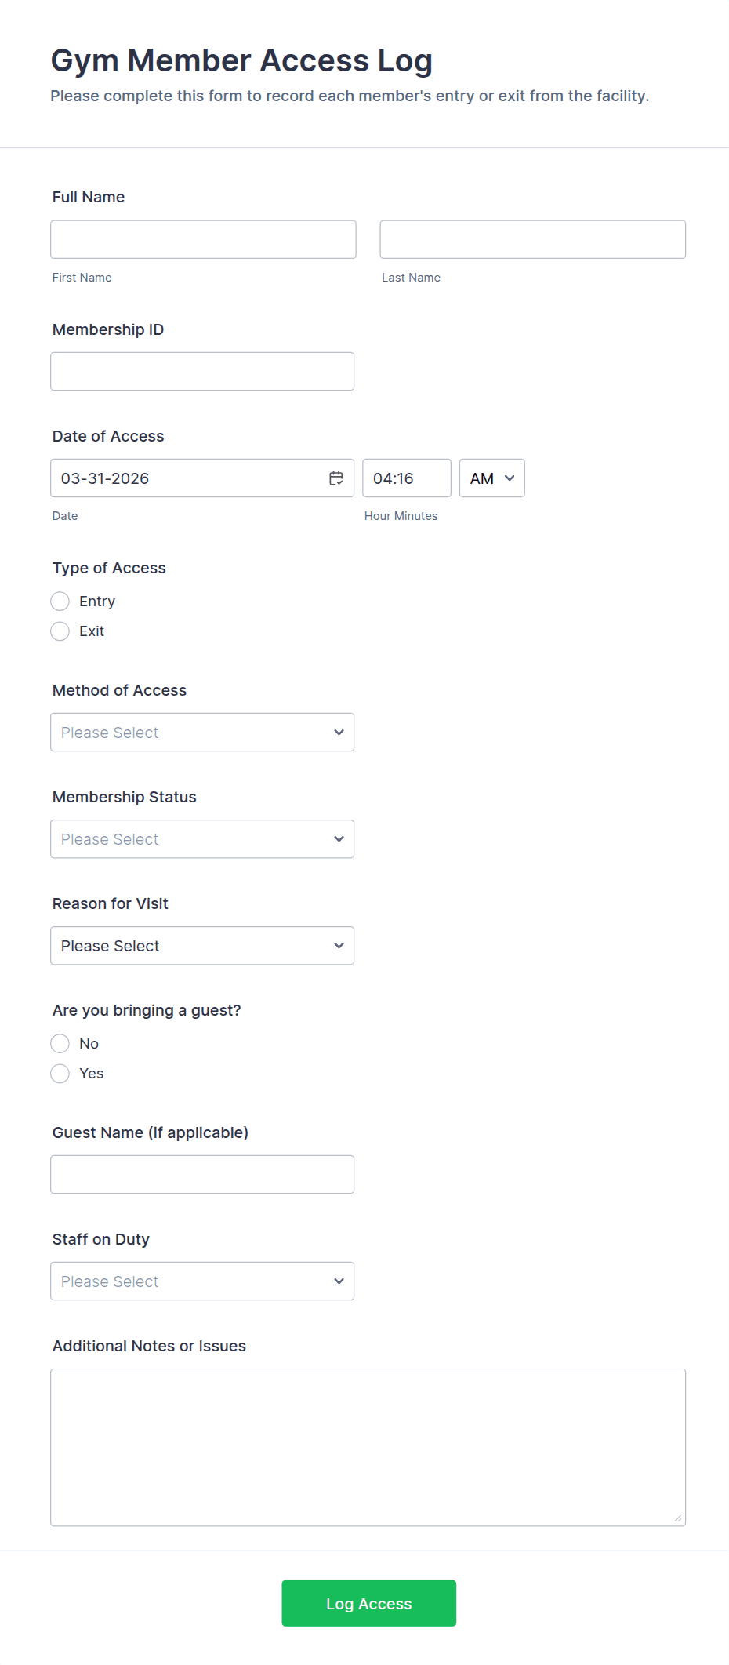Screen dimensions: 729x1665
Task: Open the calendar date picker icon
Action: 336,478
